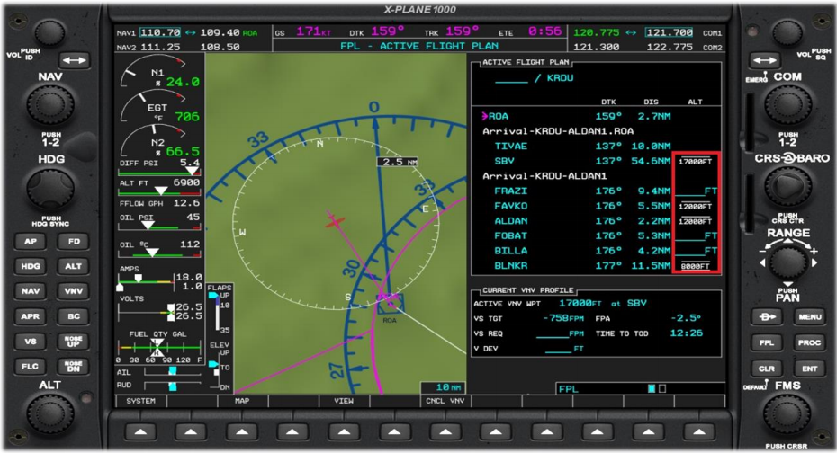Screen dimensions: 837x453
Task: Open the PROC procedures key
Action: coord(810,342)
